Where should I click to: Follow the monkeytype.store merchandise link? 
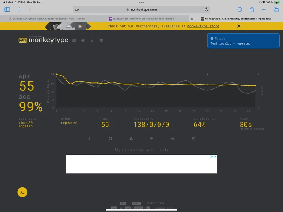(x=203, y=26)
